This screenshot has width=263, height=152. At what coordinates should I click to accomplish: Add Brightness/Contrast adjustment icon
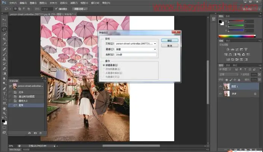(228, 49)
